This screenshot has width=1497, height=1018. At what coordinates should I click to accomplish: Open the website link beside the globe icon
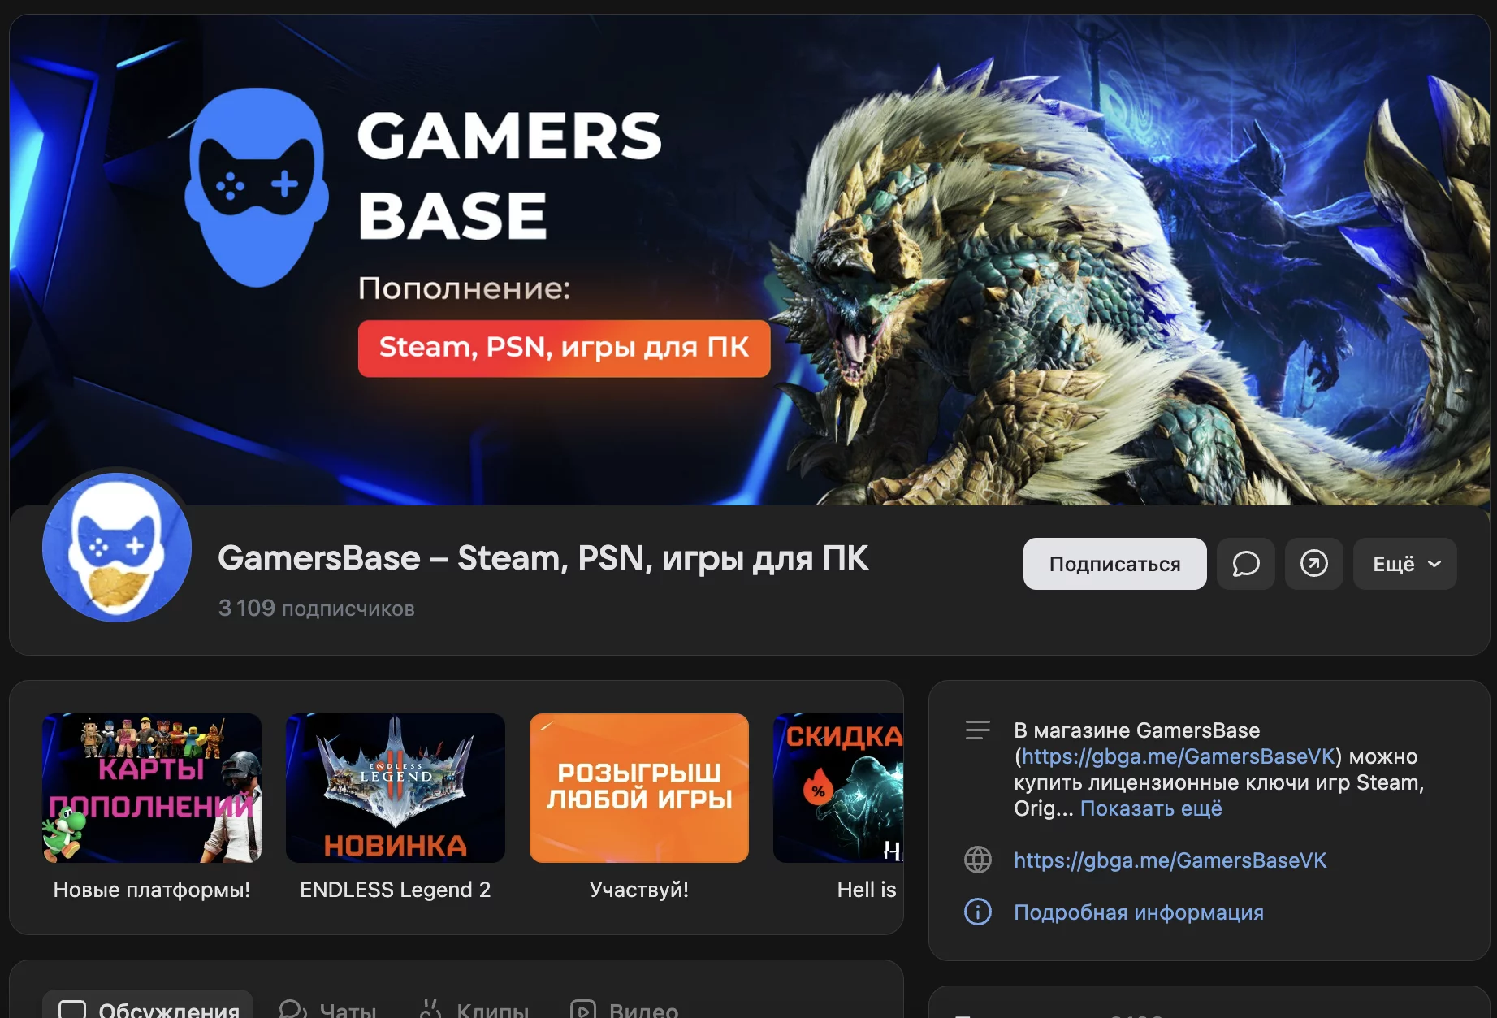[1170, 860]
